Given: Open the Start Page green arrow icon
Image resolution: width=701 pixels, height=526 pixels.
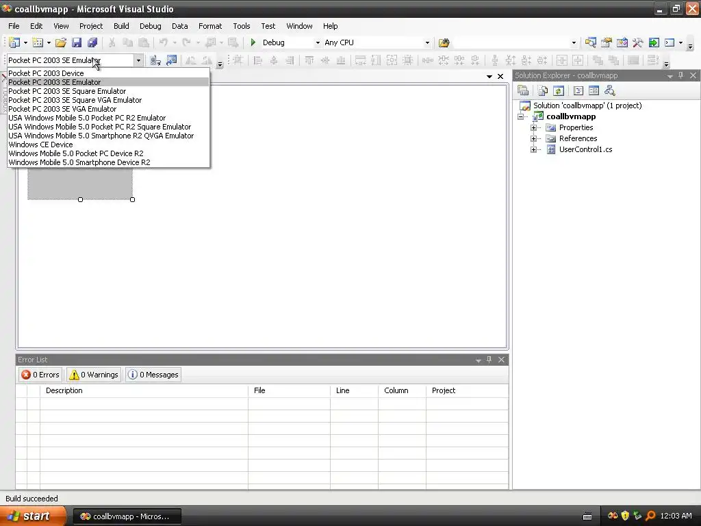Looking at the screenshot, I should click(654, 42).
